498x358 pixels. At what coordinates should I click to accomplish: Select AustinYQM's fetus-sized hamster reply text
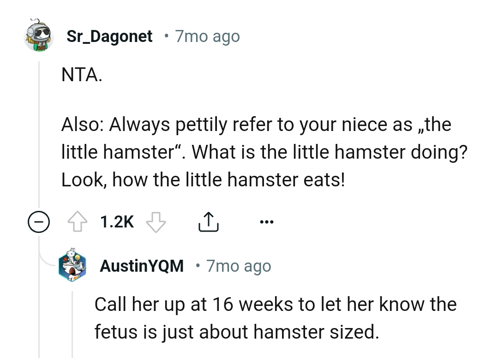pos(276,318)
